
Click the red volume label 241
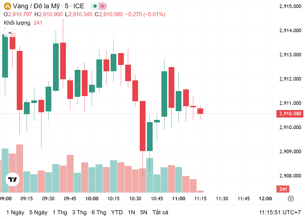point(283,189)
